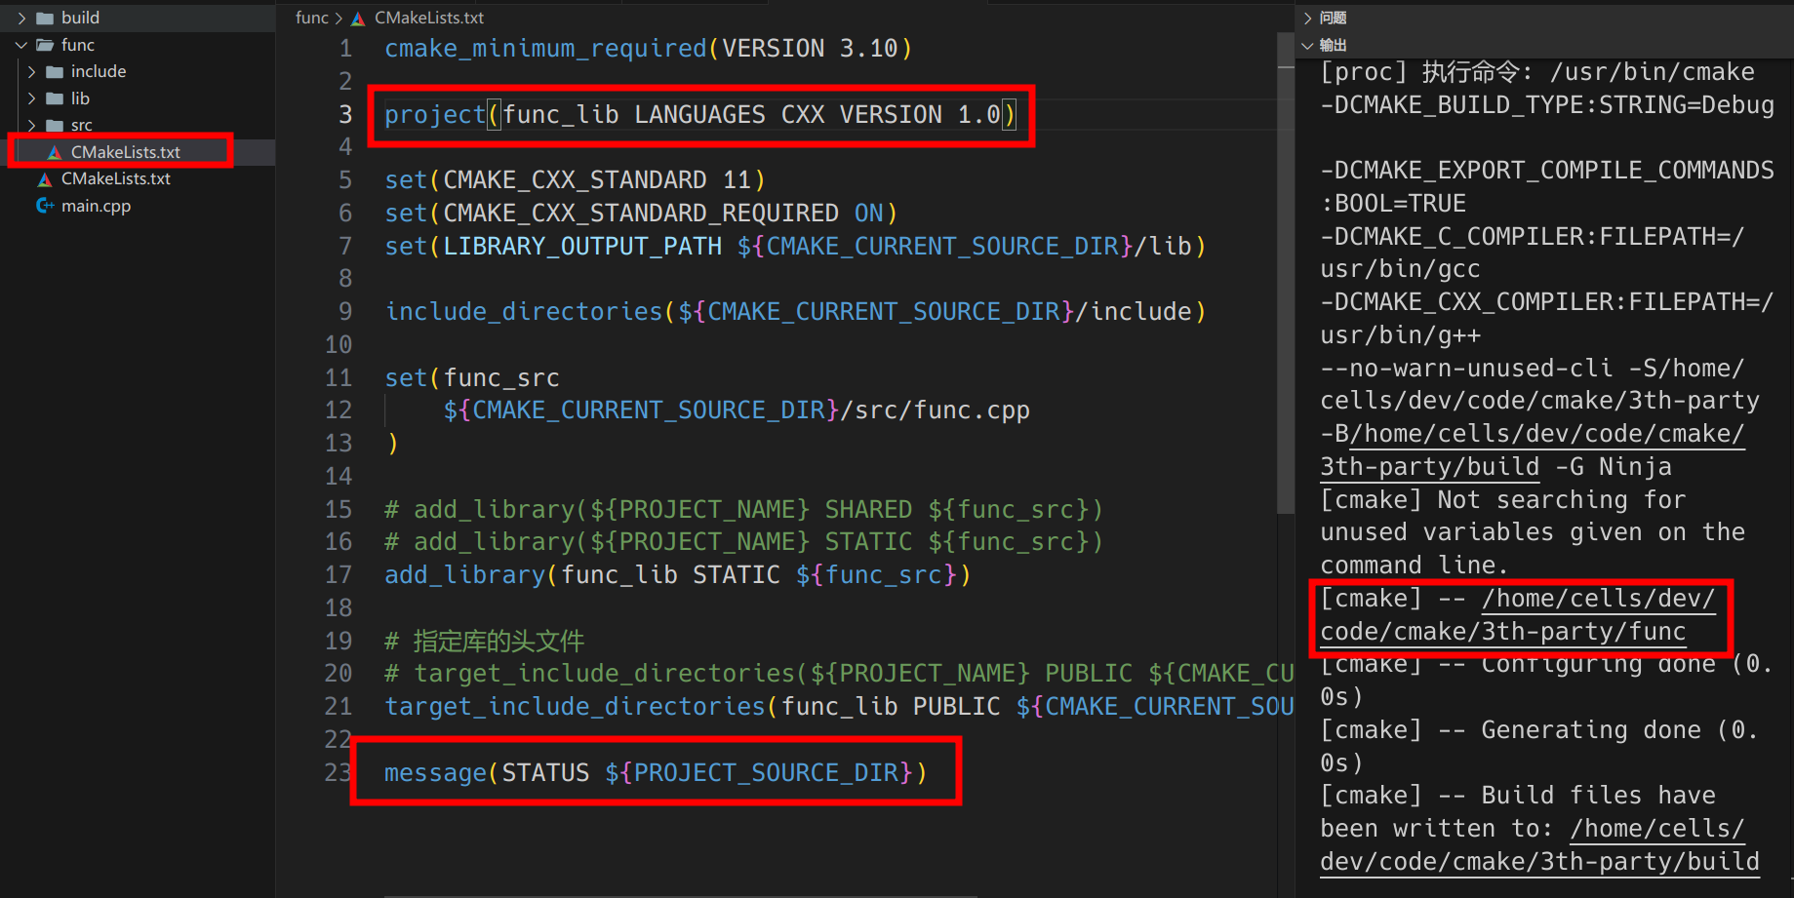Open the 3th-party/func path link in output
This screenshot has width=1794, height=898.
(x=1502, y=632)
